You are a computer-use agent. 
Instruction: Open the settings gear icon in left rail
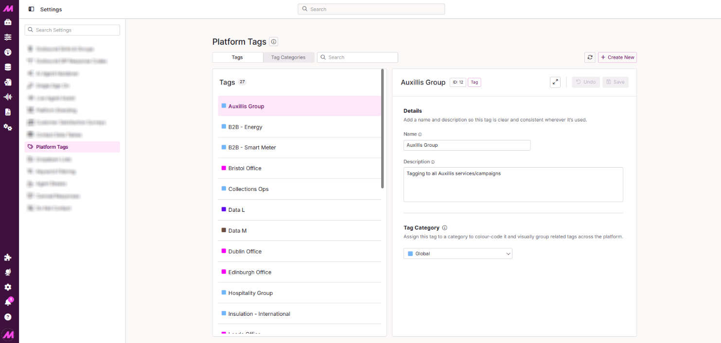pyautogui.click(x=8, y=287)
